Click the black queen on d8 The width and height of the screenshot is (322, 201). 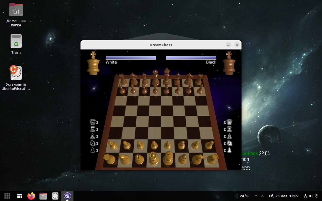click(155, 78)
